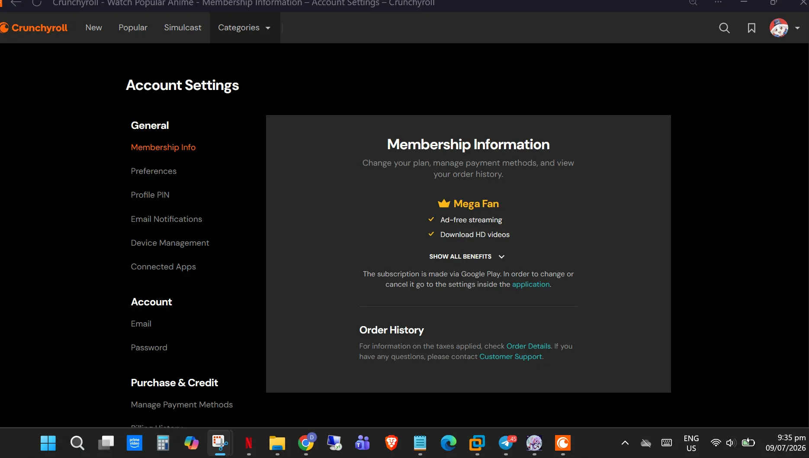Open the Crunchyroll search icon
The width and height of the screenshot is (809, 458).
[x=724, y=28]
